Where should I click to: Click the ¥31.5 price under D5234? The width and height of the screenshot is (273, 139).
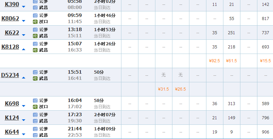point(163,89)
